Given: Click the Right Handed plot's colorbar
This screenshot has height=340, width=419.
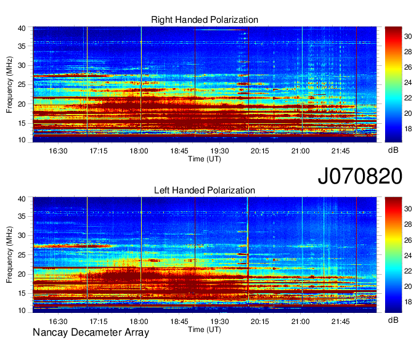Looking at the screenshot, I should click(x=393, y=84).
